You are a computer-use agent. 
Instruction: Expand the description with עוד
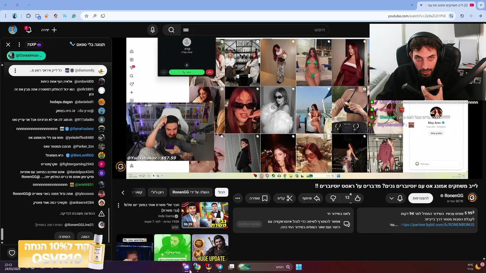tap(393, 225)
